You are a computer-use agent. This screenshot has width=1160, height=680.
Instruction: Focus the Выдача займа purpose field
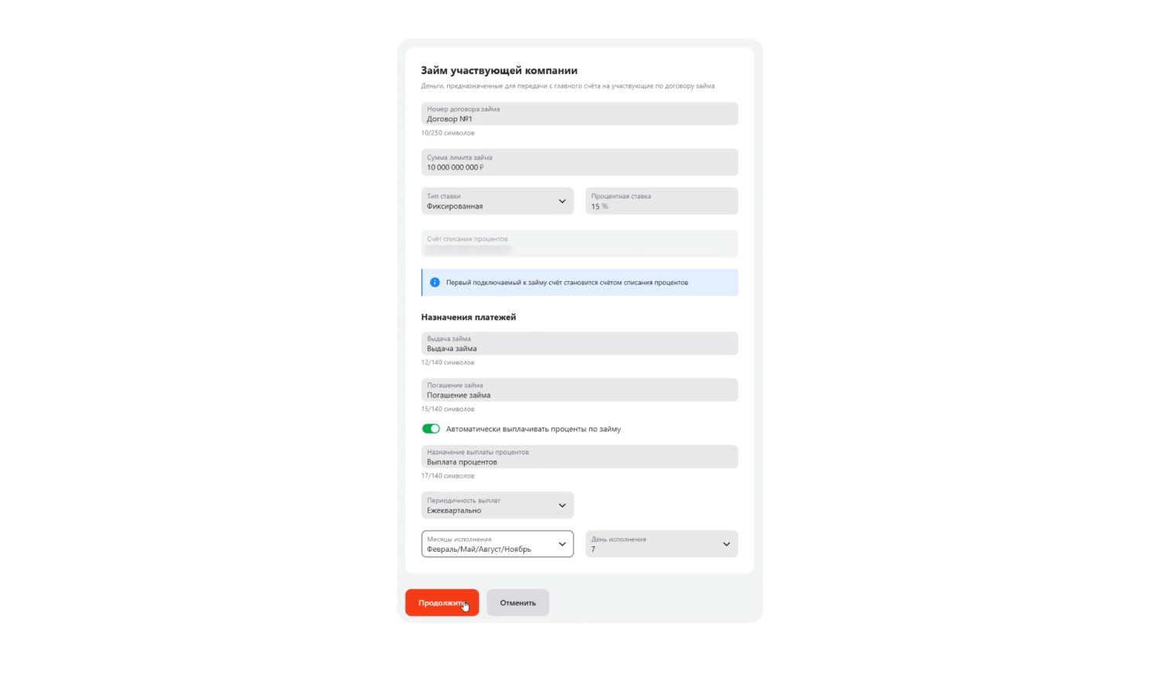[x=579, y=343]
